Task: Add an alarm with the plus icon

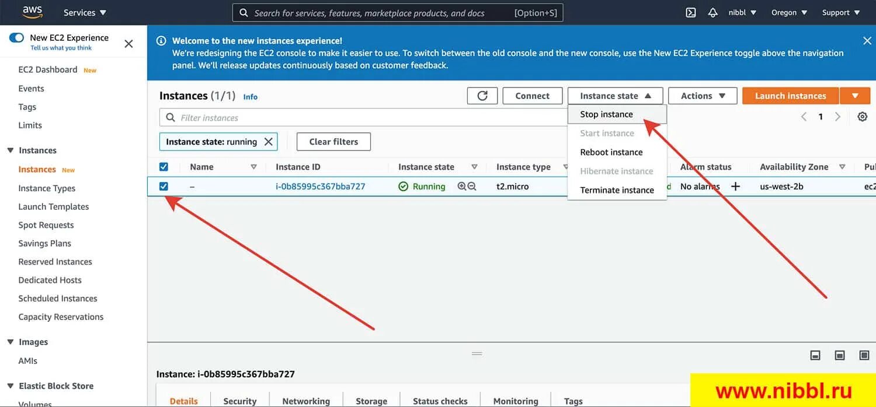Action: [736, 187]
